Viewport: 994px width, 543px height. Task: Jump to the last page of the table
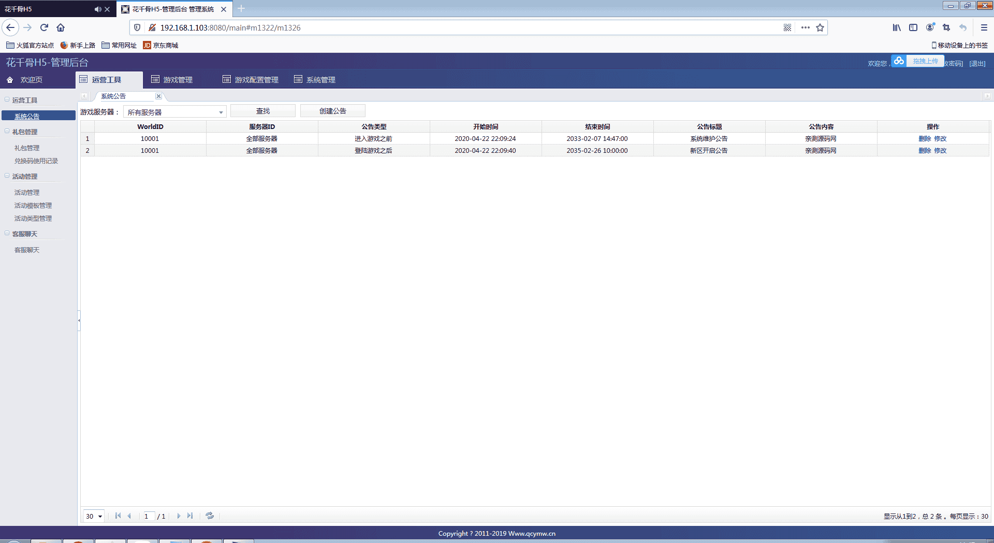click(x=190, y=516)
